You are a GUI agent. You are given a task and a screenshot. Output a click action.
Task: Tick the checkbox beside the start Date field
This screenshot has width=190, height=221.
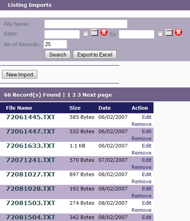(x=85, y=34)
